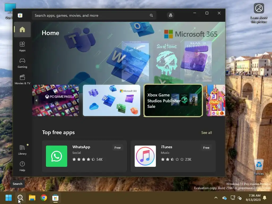Open the Gaming section
The height and width of the screenshot is (204, 272).
click(x=22, y=63)
